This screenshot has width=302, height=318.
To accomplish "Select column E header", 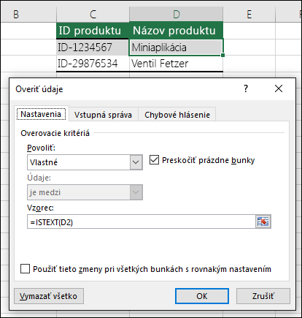I will coord(249,15).
